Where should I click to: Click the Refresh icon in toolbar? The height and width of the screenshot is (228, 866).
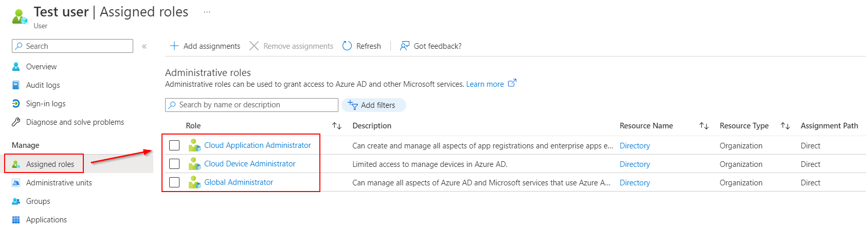tap(347, 46)
